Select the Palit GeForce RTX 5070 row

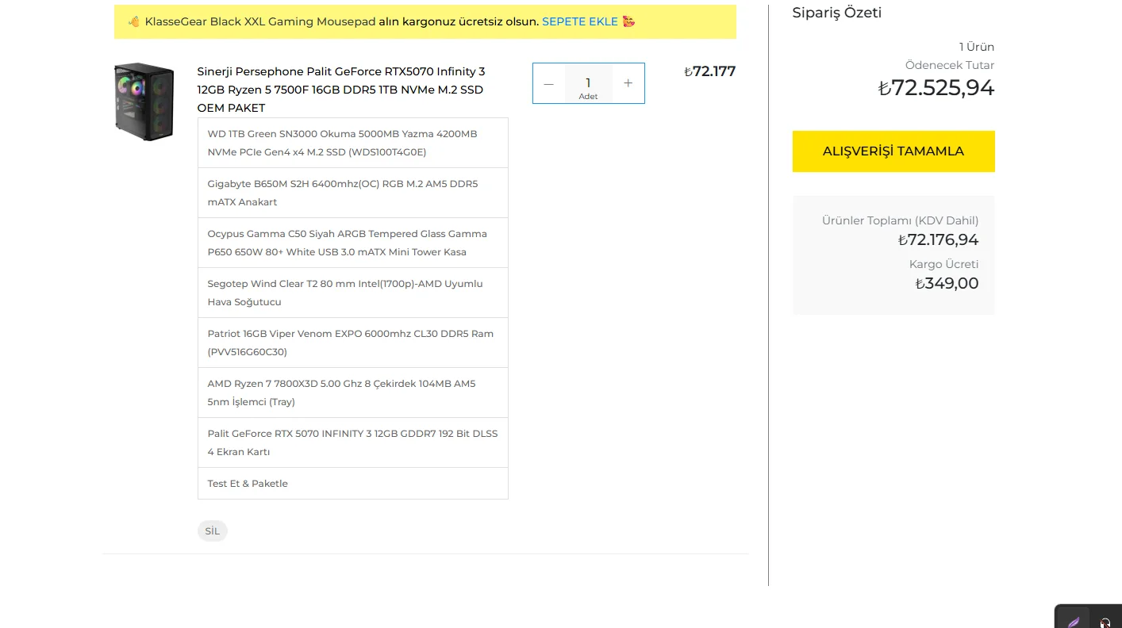(352, 442)
